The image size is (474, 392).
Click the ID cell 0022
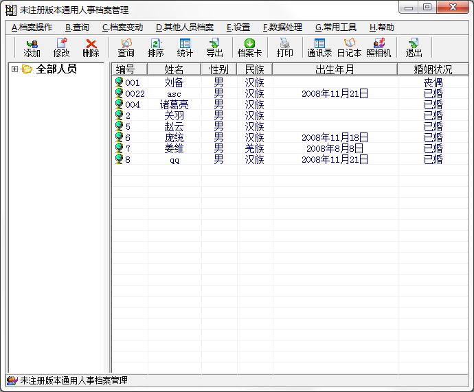(x=135, y=93)
